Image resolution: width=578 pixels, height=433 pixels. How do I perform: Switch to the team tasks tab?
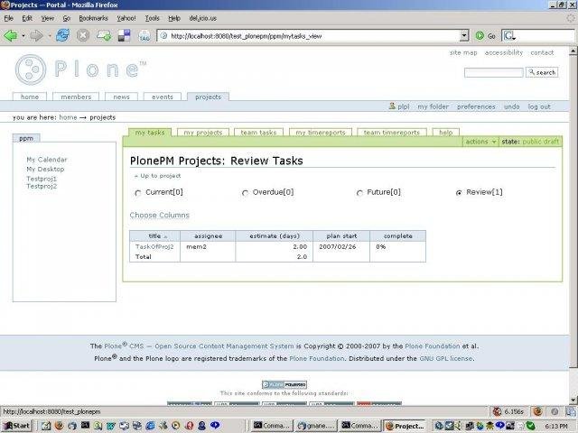258,133
